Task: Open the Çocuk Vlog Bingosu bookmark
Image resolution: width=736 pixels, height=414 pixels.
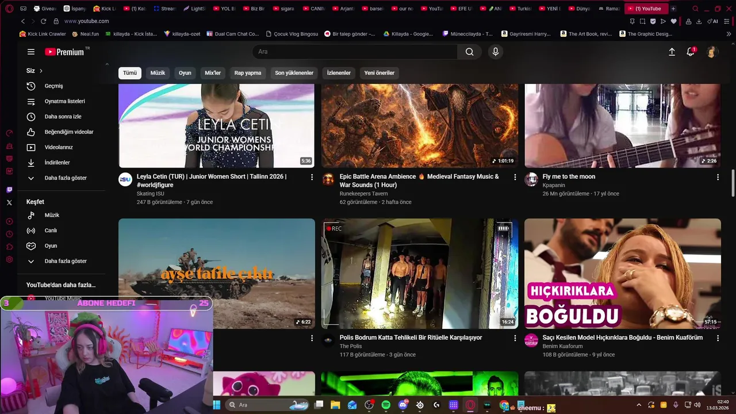Action: pyautogui.click(x=292, y=34)
